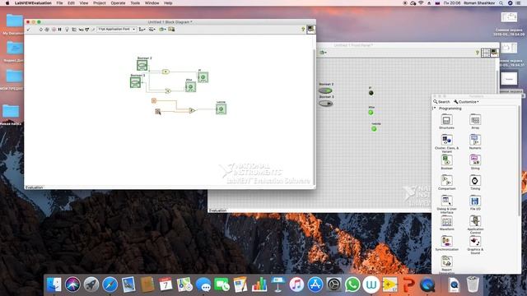Open Finder from the Dock
This screenshot has width=527, height=296.
point(54,284)
